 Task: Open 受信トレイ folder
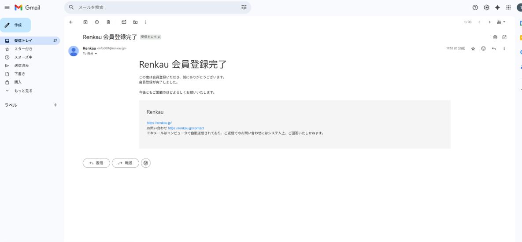[30, 40]
